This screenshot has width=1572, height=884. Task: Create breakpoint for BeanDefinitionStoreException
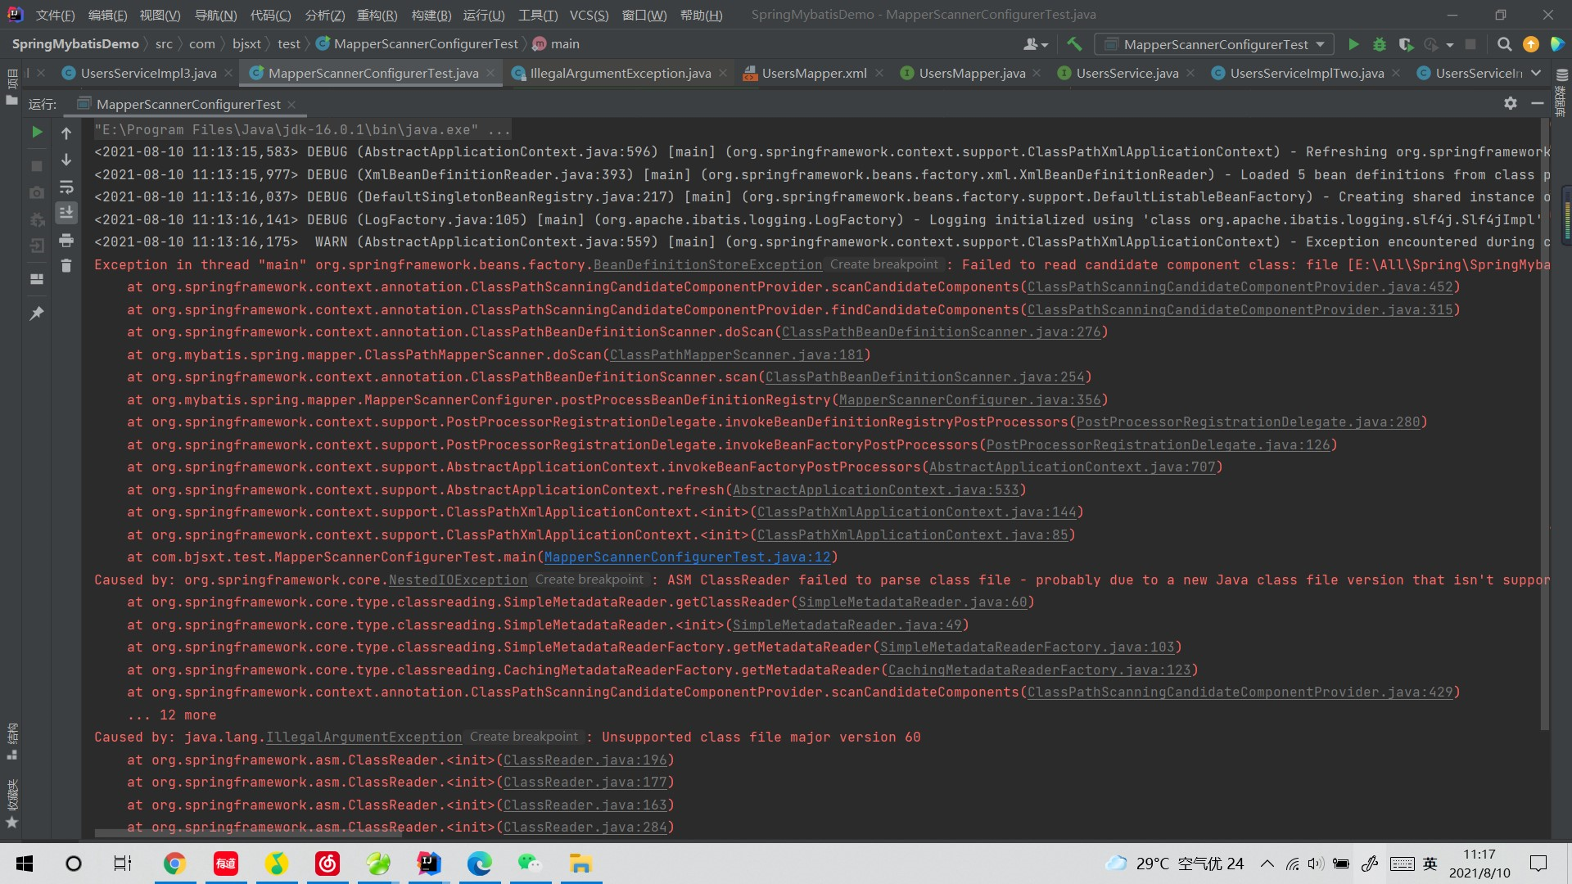pyautogui.click(x=883, y=264)
